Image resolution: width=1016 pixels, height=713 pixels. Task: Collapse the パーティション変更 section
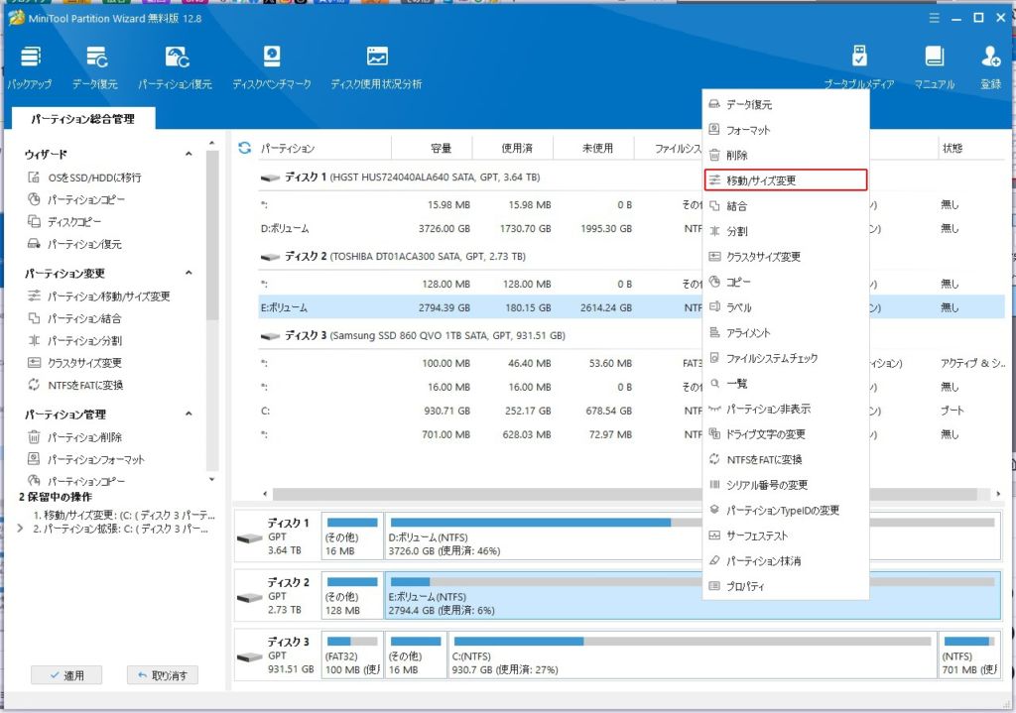(x=189, y=274)
